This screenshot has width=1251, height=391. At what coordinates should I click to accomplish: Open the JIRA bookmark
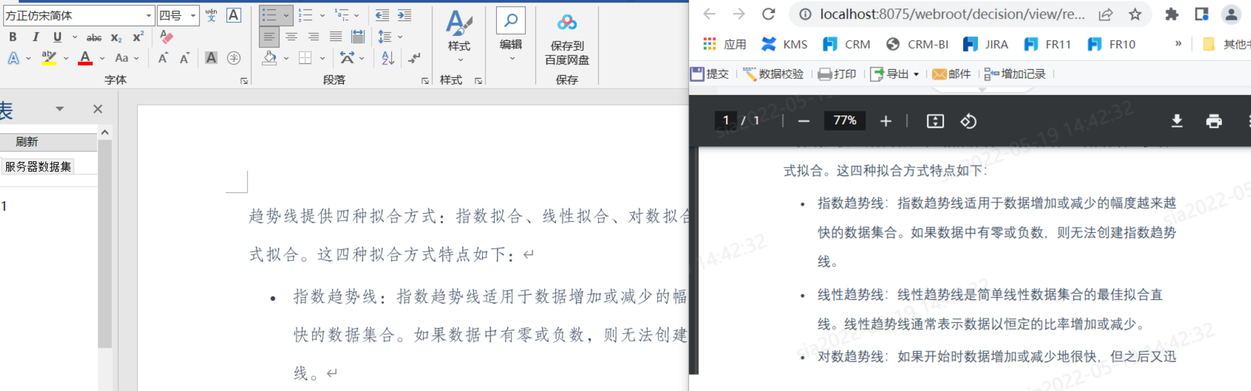[985, 44]
